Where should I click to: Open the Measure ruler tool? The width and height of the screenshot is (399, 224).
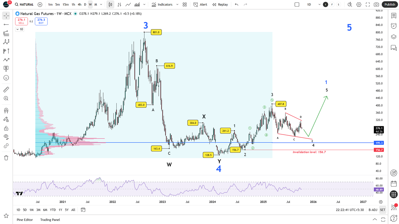click(6, 89)
